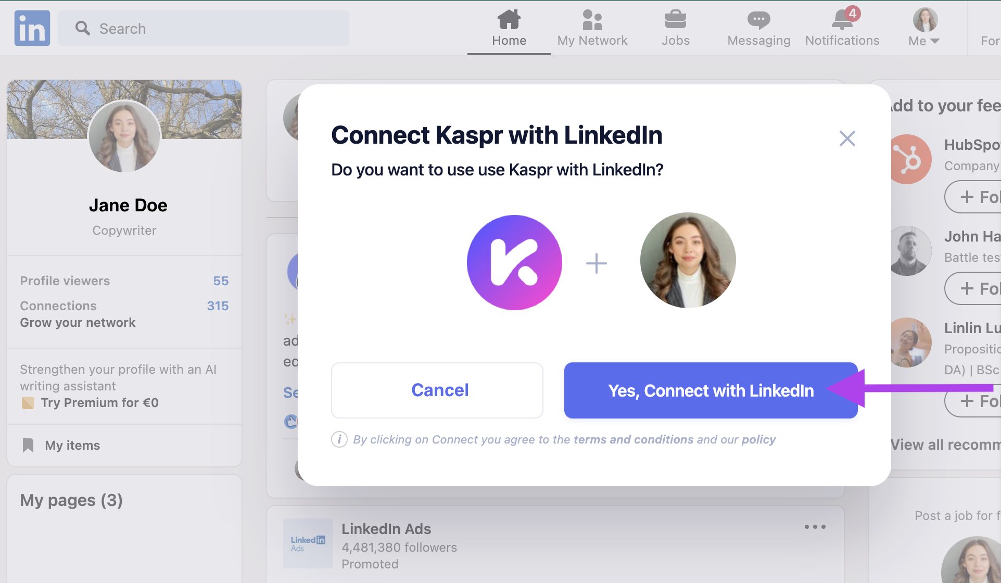Click the Me profile avatar in navbar
1001x583 pixels.
click(925, 20)
